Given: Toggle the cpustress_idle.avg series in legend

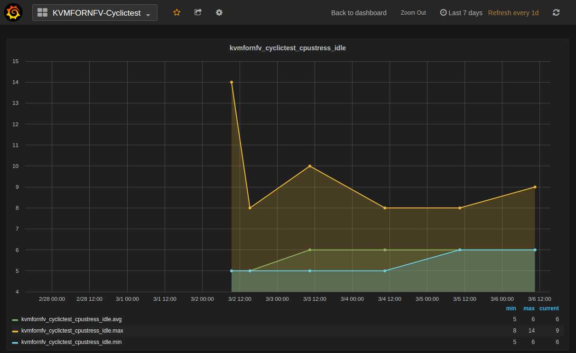Looking at the screenshot, I should coord(71,319).
